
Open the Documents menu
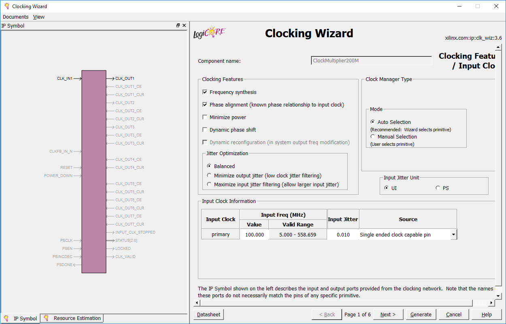click(x=15, y=17)
